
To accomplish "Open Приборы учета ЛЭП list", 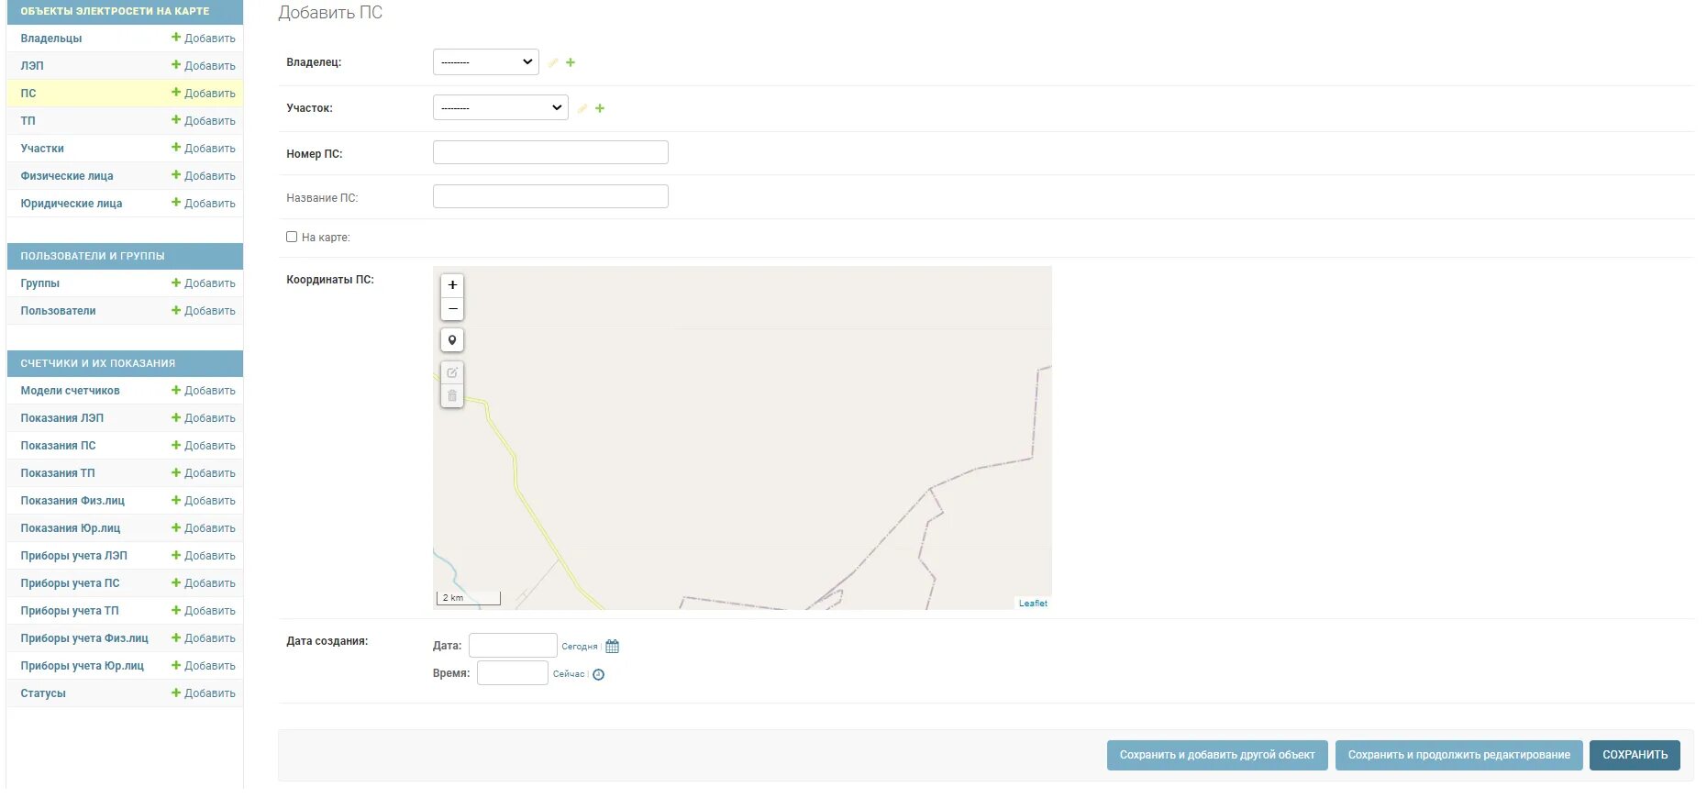I will point(74,556).
